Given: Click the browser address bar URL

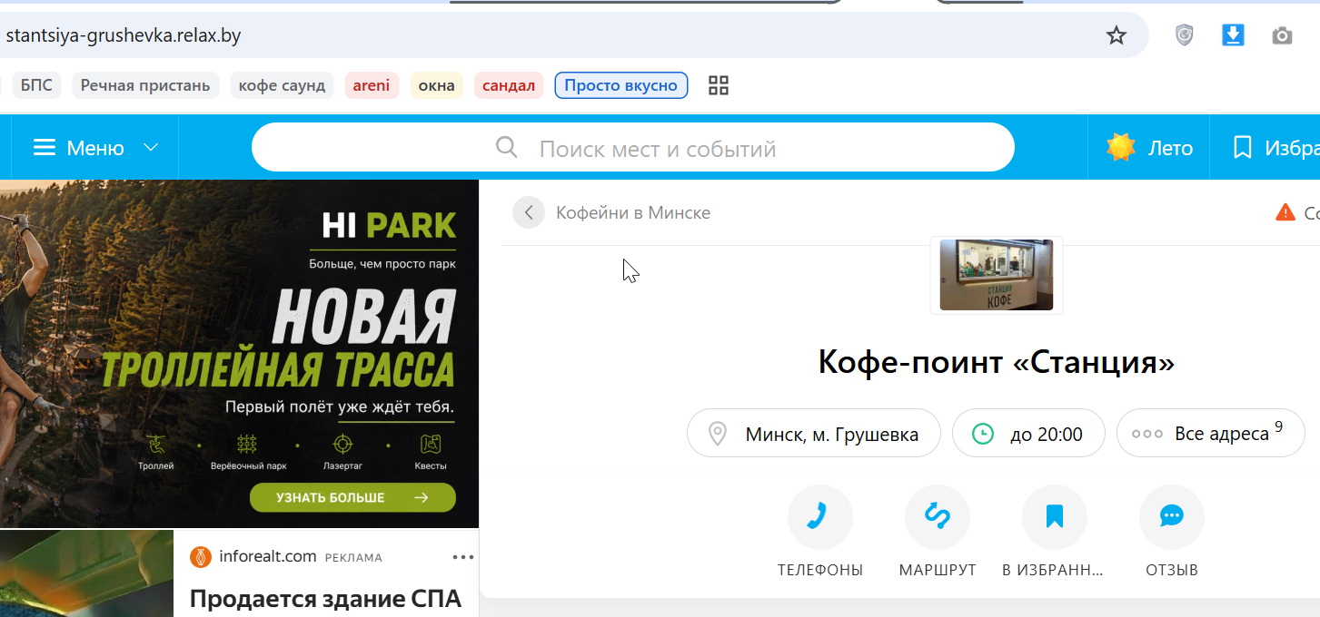Looking at the screenshot, I should [x=124, y=35].
